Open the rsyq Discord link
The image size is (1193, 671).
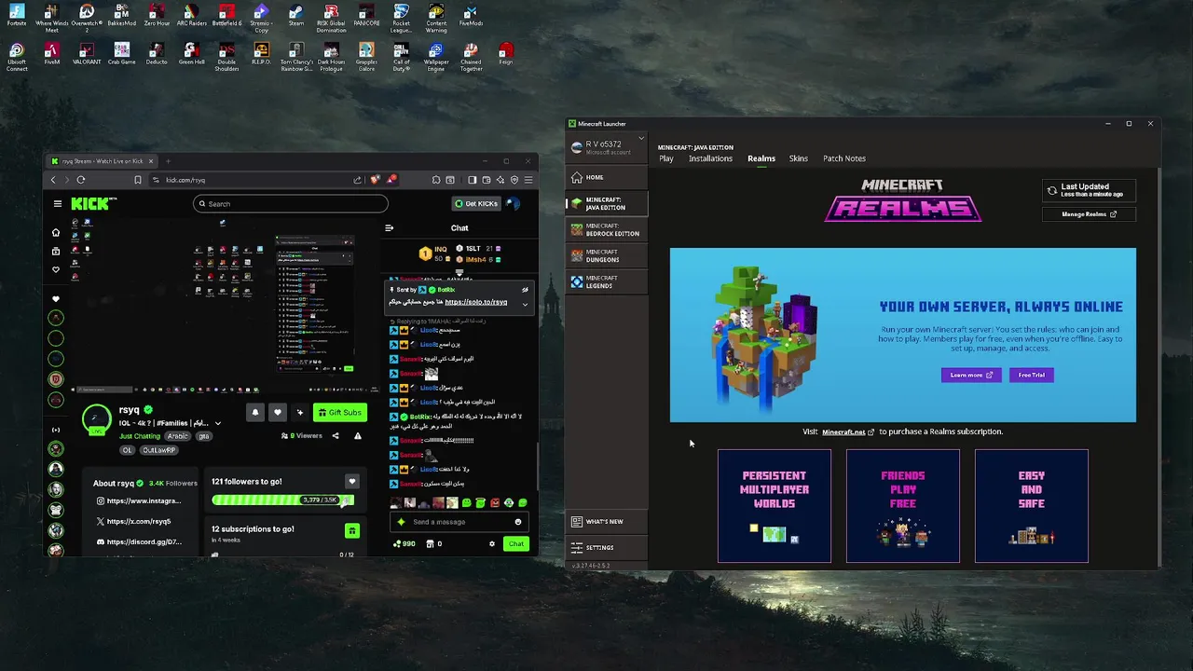pos(138,541)
